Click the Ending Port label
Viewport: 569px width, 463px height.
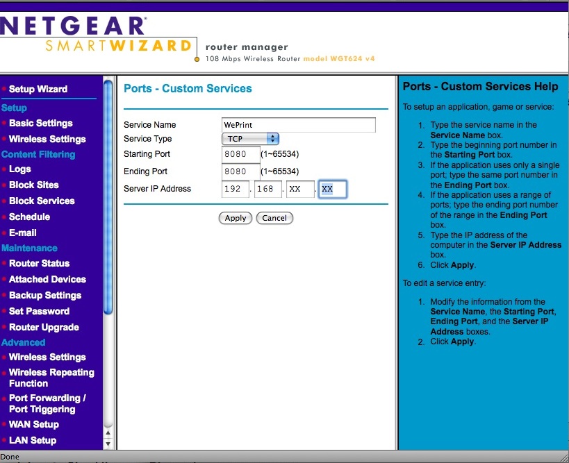[x=145, y=171]
